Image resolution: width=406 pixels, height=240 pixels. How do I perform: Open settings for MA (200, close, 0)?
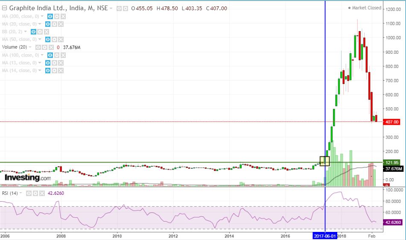click(x=57, y=17)
